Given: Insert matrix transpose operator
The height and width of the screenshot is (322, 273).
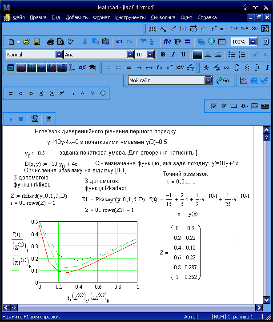Looking at the screenshot, I should 214,29.
